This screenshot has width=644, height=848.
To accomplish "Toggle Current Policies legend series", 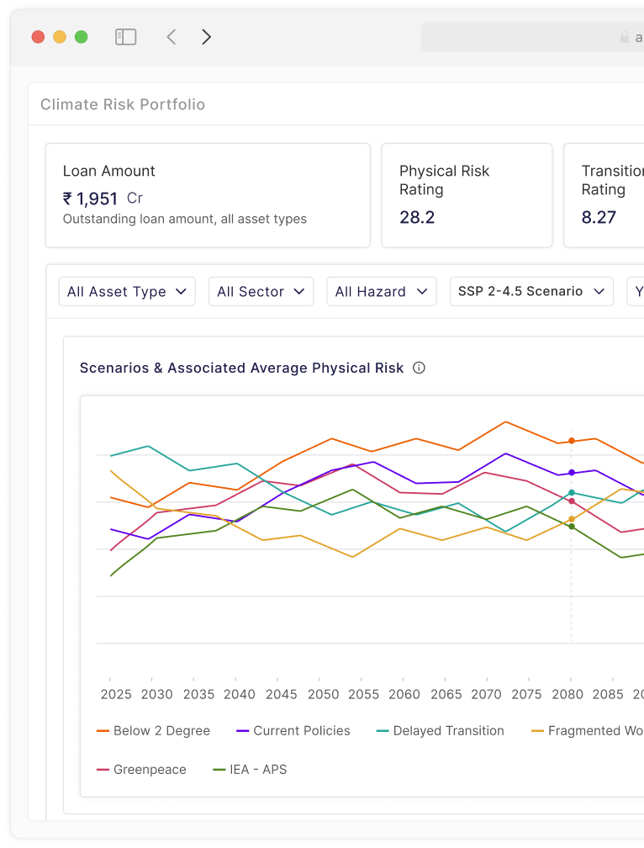I will point(293,730).
